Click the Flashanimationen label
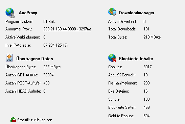 (122, 83)
